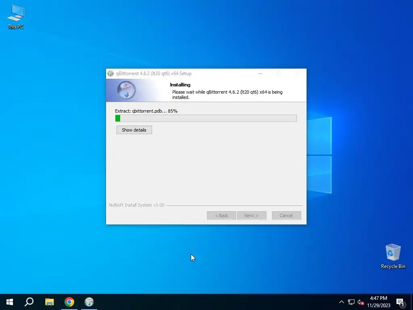Open network status tray icon
Screen dimensions: 413x310
(x=351, y=302)
